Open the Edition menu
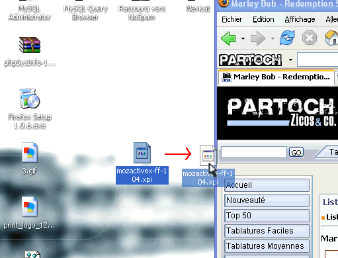The width and height of the screenshot is (338, 258). click(263, 19)
